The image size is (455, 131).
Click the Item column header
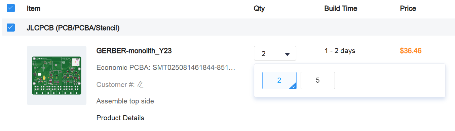point(34,8)
